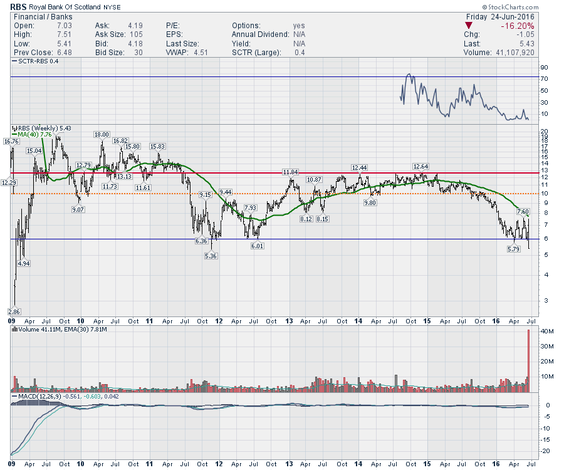Click the OHLC bar icon beside RBS (Weekly)
This screenshot has height=470, width=564.
[14, 128]
